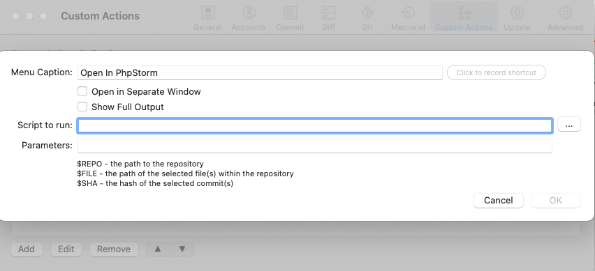Open the Mercurial preferences tab

point(408,18)
